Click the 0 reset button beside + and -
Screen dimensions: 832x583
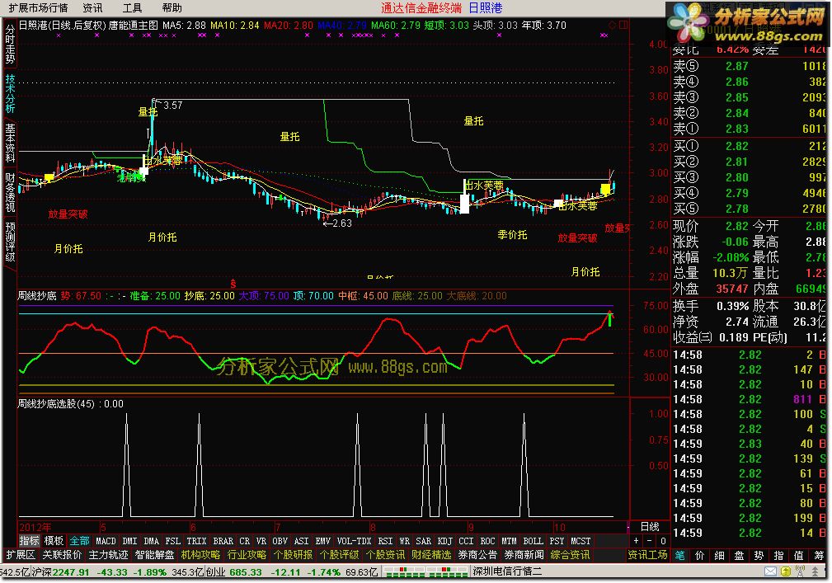tap(663, 541)
